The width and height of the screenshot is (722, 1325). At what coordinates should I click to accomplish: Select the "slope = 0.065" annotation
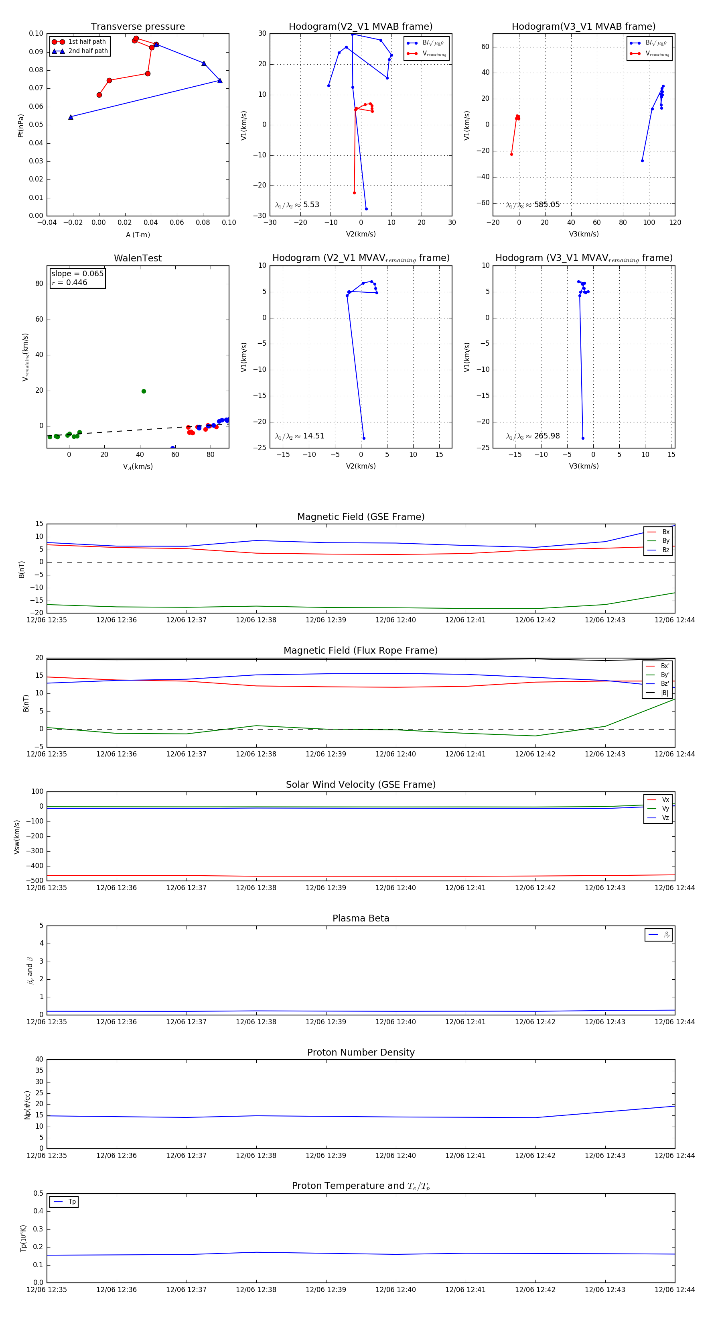click(x=77, y=274)
